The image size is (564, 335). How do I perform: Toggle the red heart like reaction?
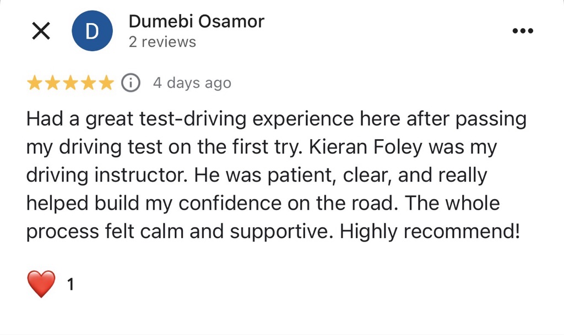coord(41,284)
